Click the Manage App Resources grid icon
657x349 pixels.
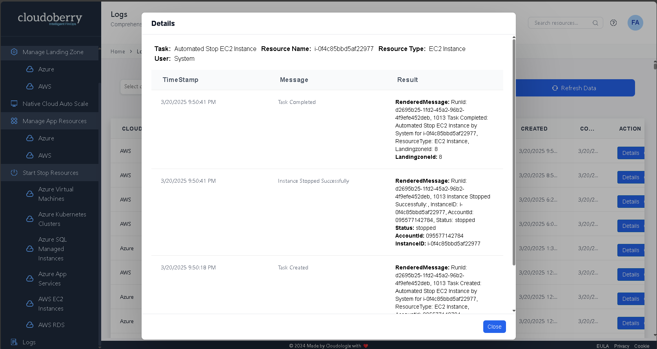point(14,121)
